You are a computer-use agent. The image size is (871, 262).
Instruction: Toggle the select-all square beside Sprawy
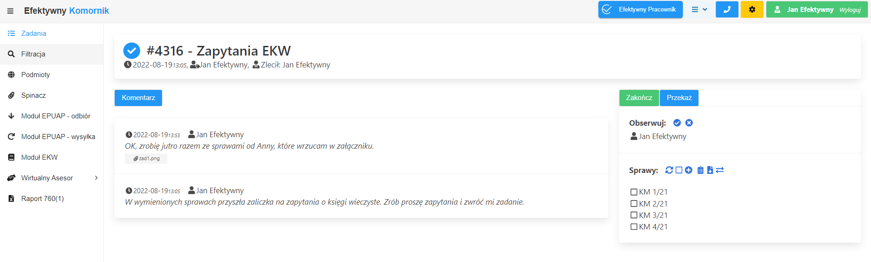tap(679, 170)
